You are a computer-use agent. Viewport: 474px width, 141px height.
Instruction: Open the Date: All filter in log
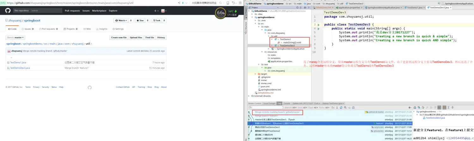[x=313, y=108]
